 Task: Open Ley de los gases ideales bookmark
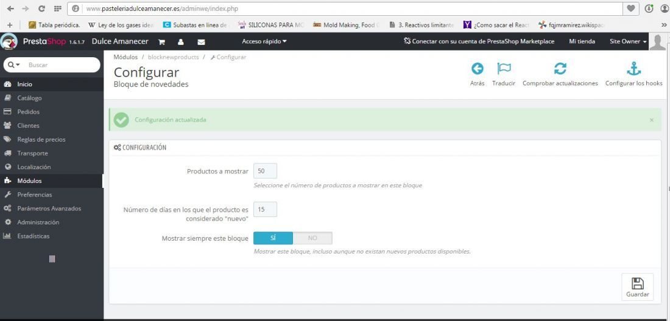click(121, 25)
